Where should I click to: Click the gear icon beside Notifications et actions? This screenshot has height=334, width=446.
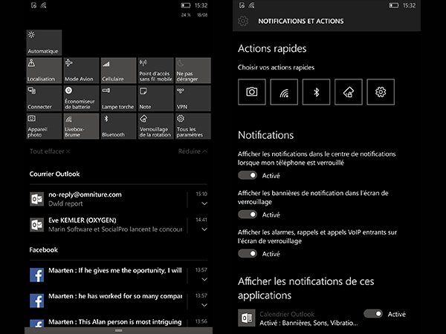(243, 21)
